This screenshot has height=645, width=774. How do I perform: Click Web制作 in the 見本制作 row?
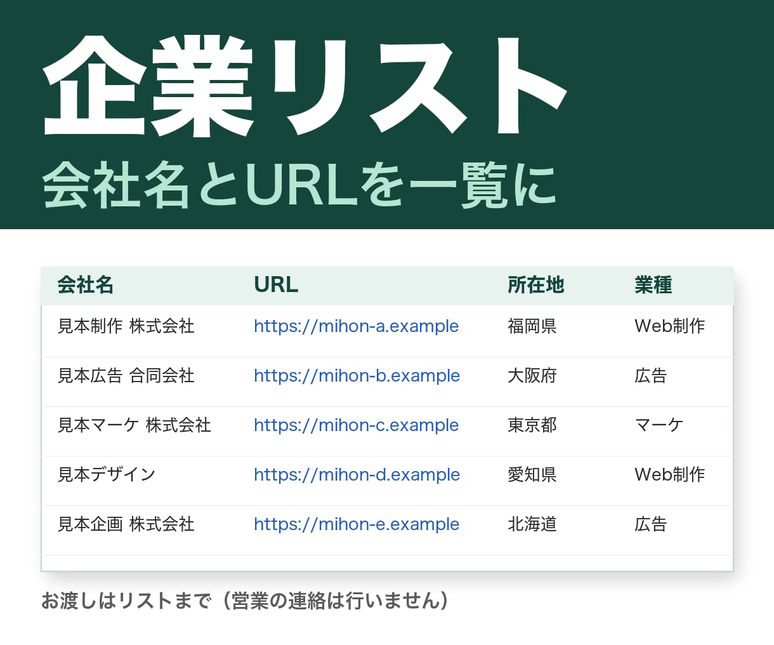pyautogui.click(x=670, y=326)
